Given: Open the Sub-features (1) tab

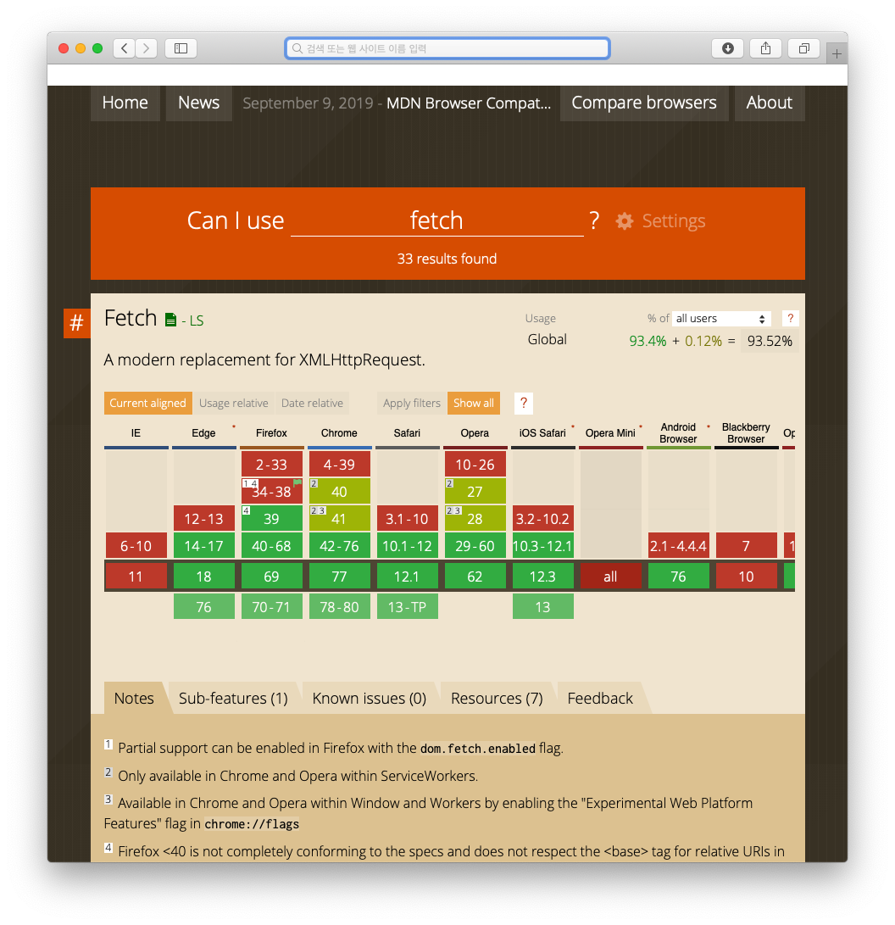Looking at the screenshot, I should click(x=233, y=699).
